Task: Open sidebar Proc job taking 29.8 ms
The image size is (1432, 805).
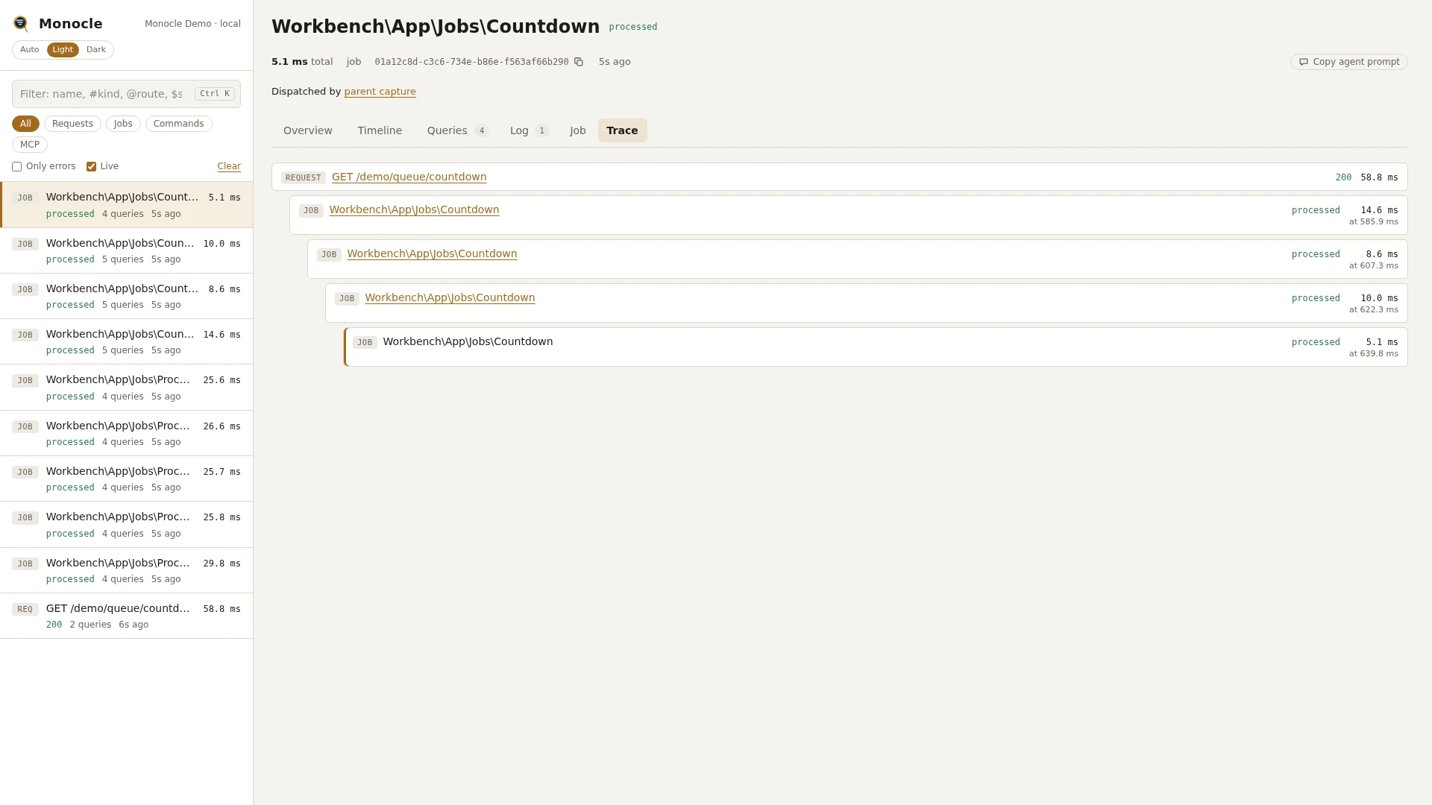Action: 126,570
